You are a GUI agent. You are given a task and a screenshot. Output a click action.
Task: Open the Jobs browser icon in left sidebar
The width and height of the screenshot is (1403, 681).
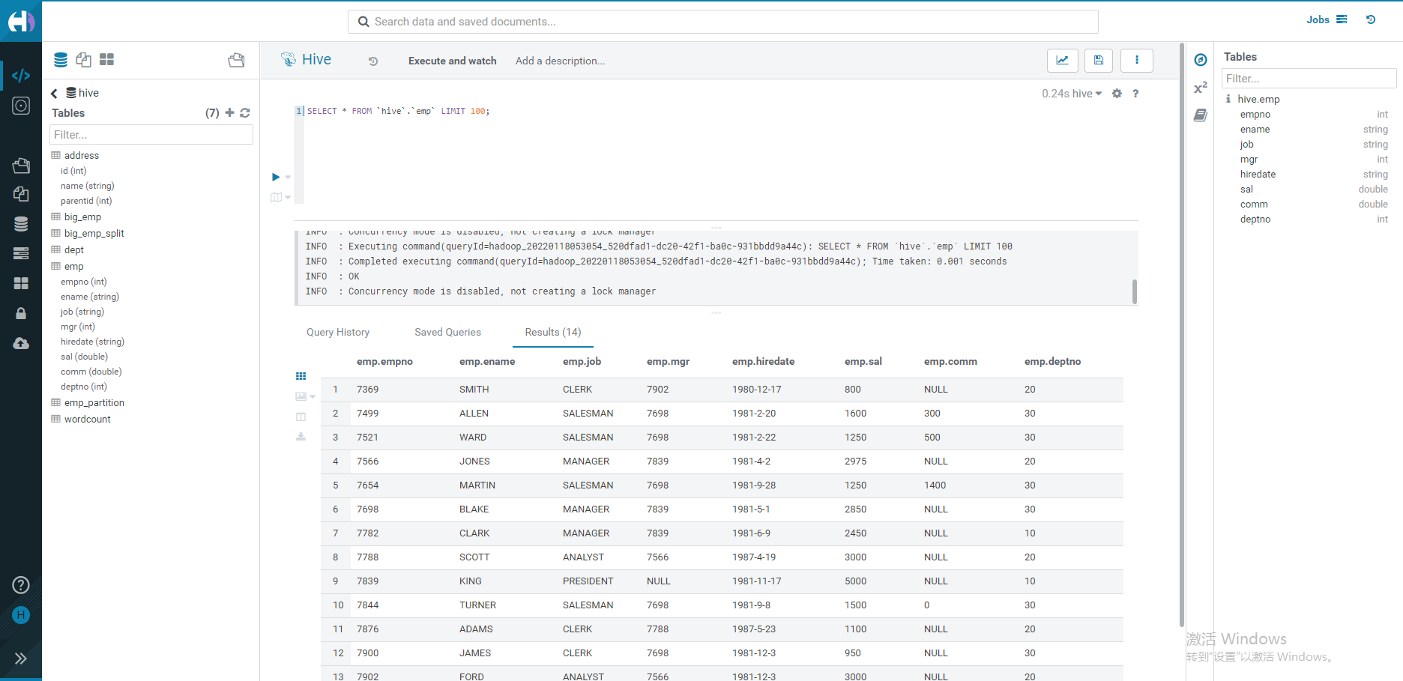tap(21, 253)
